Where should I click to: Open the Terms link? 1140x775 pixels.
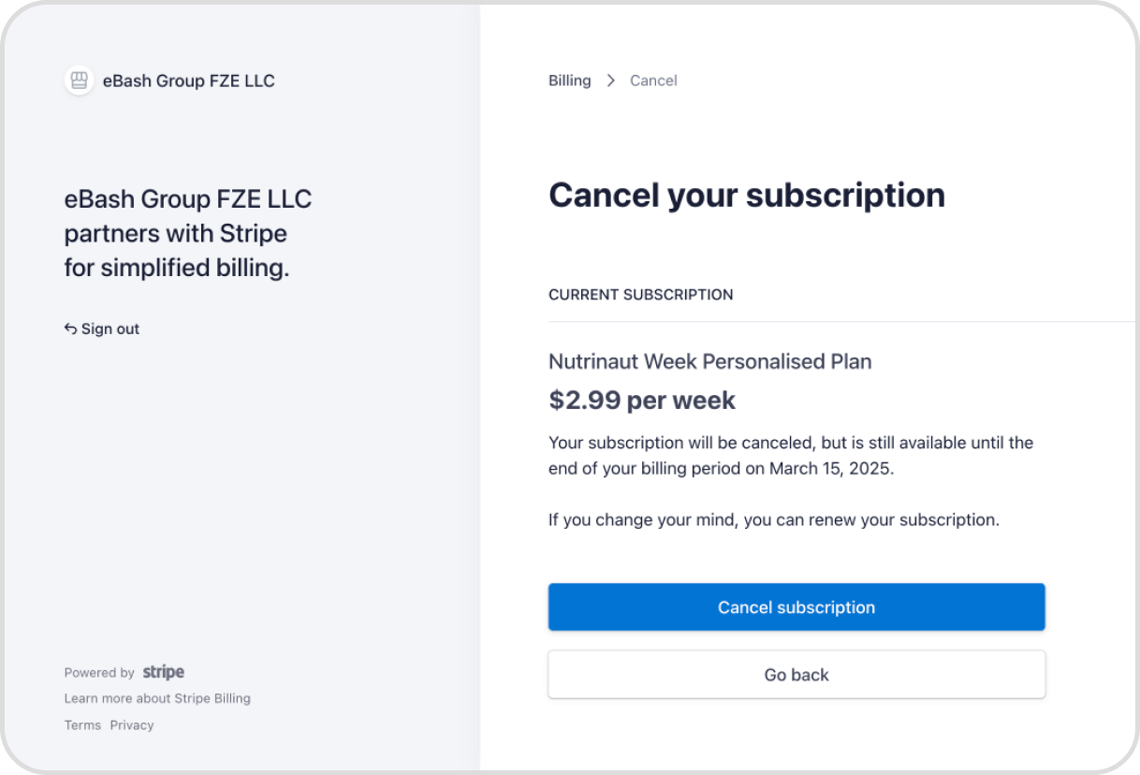click(82, 725)
